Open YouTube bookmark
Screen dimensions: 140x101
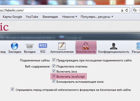point(32,17)
